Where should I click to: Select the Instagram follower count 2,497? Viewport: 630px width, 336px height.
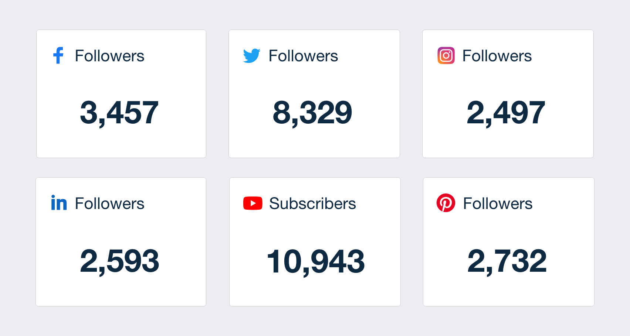506,113
